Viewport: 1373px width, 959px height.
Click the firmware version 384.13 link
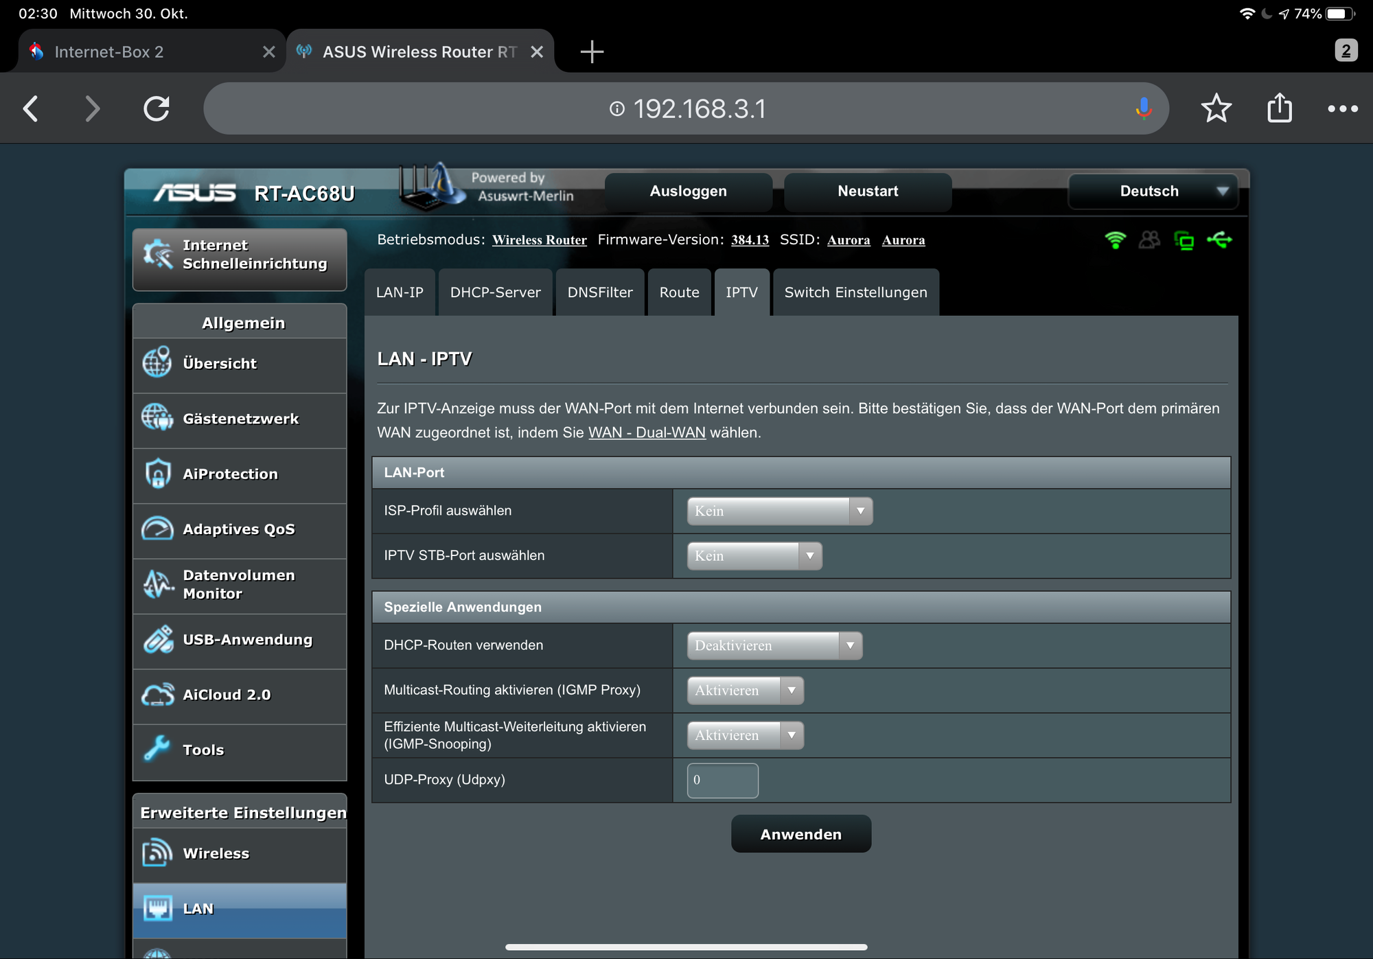pos(750,240)
